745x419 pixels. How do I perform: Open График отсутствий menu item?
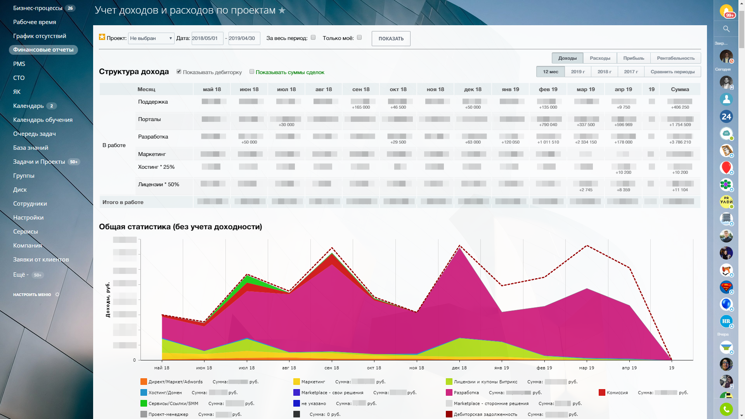tap(40, 36)
